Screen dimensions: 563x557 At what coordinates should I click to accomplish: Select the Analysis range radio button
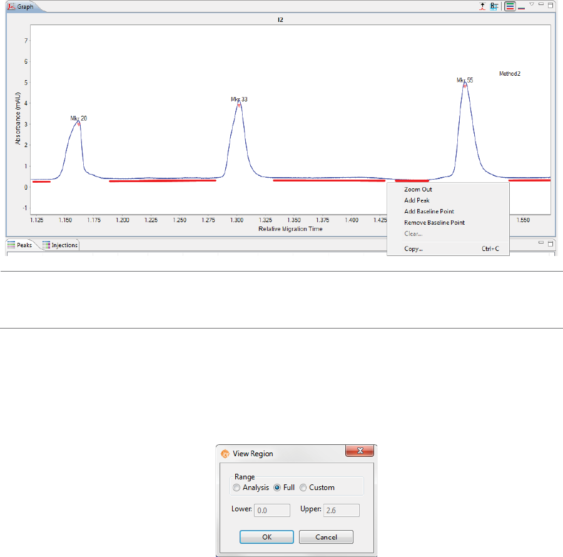[236, 488]
